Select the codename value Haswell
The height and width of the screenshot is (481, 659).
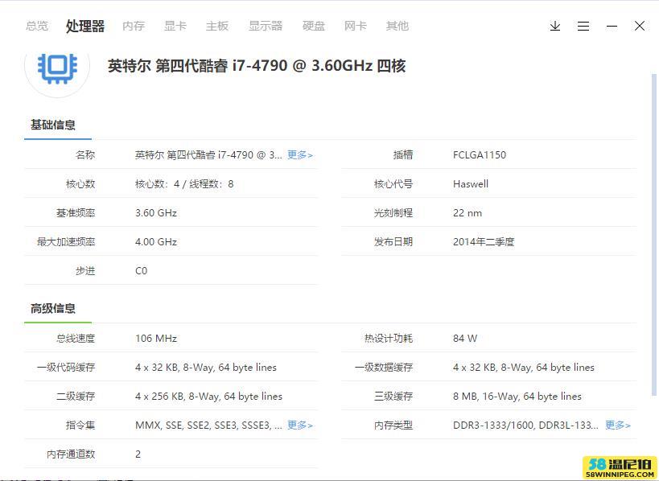471,184
